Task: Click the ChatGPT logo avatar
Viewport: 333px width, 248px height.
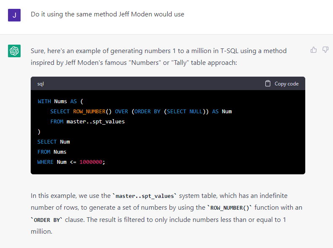Action: pos(14,51)
